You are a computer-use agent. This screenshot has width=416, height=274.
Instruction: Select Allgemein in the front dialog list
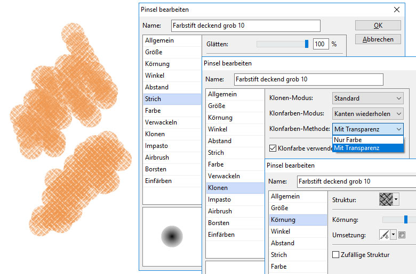(298, 196)
